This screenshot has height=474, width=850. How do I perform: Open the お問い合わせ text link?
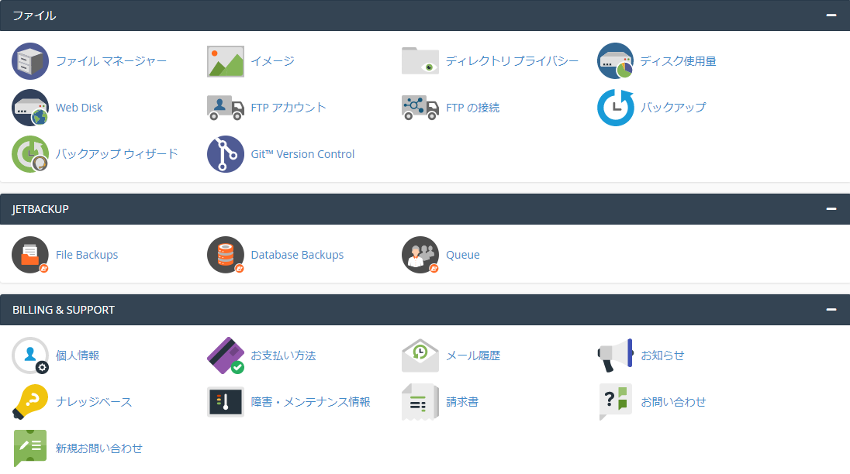[x=673, y=402]
